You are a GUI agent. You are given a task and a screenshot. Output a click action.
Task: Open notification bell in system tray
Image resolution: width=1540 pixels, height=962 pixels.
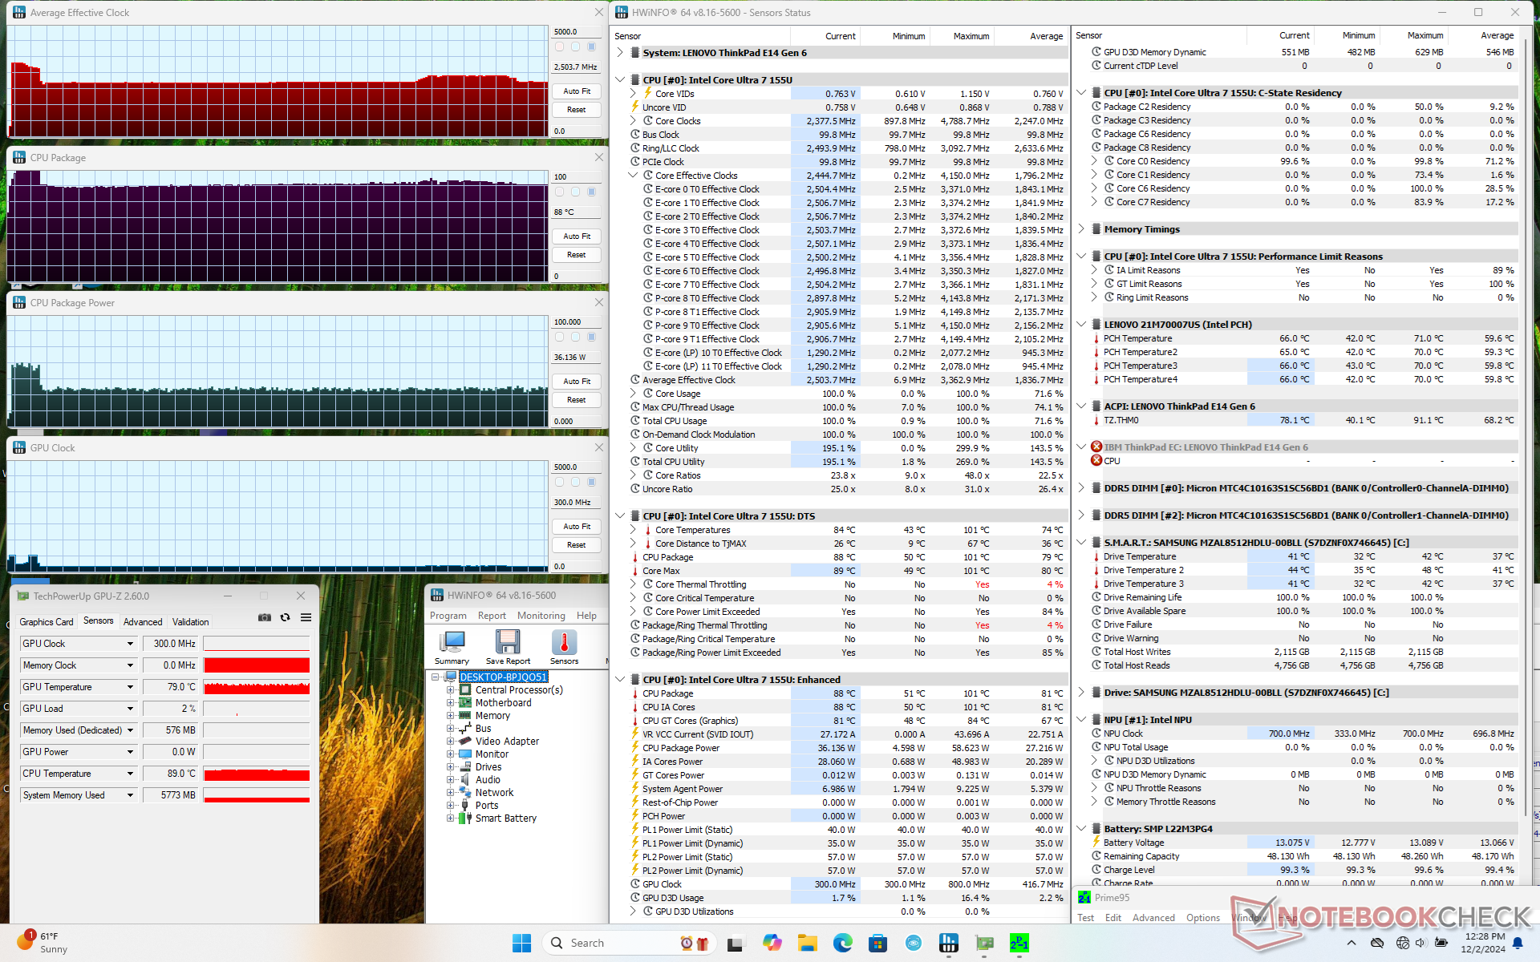(1518, 943)
